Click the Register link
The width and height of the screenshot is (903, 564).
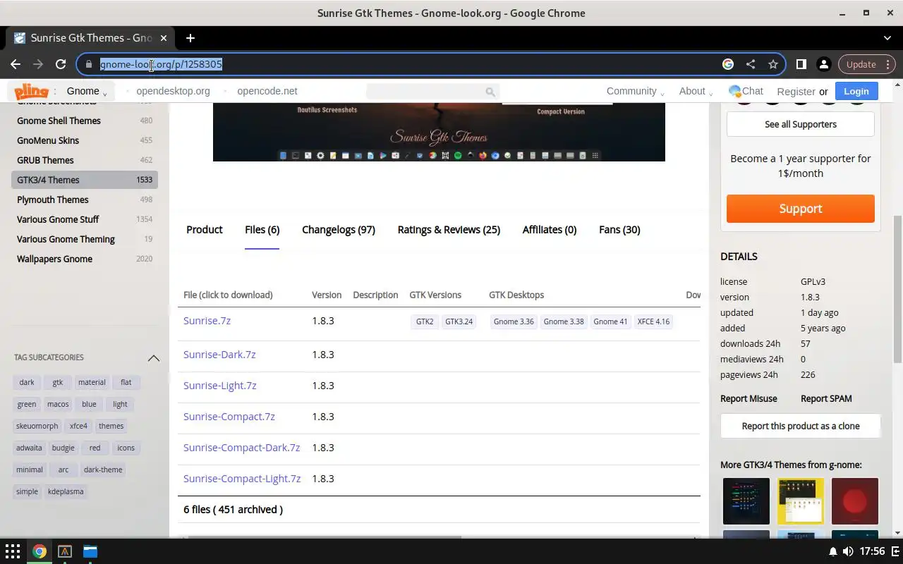tap(796, 92)
